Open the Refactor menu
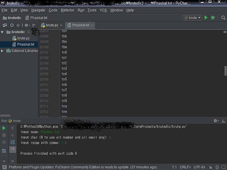Viewport: 227px width, 170px height. point(67,10)
